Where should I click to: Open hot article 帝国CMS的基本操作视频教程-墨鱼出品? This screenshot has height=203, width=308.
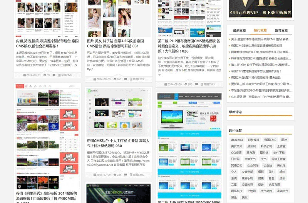pyautogui.click(x=256, y=78)
